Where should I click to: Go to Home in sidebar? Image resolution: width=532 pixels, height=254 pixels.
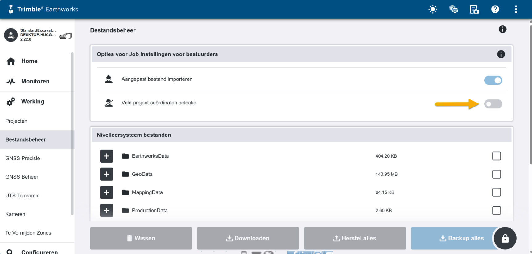29,61
